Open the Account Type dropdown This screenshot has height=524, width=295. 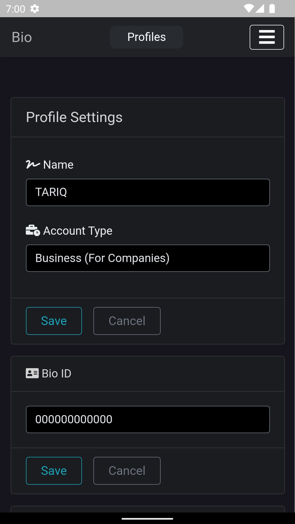(x=148, y=258)
